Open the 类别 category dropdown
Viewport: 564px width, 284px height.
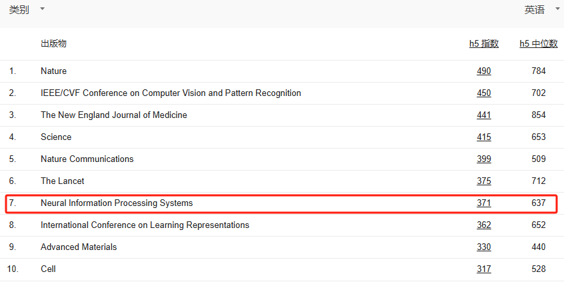click(27, 9)
